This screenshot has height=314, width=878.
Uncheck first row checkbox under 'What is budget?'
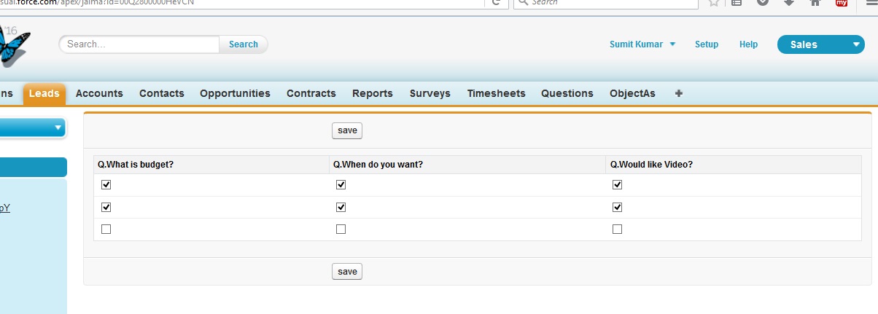(x=106, y=185)
